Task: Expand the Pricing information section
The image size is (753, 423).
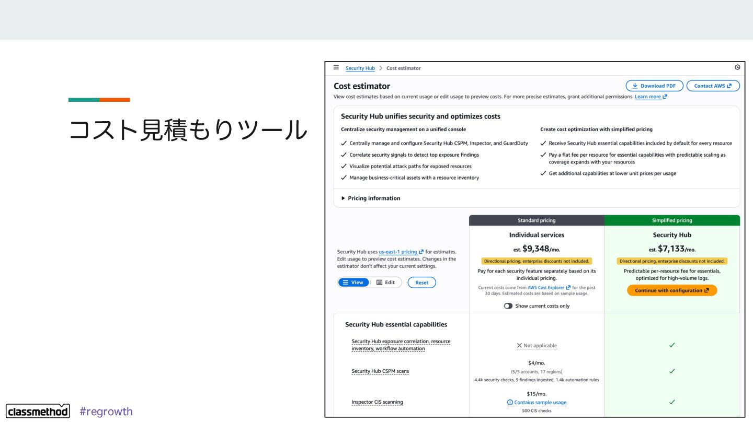Action: pos(371,198)
